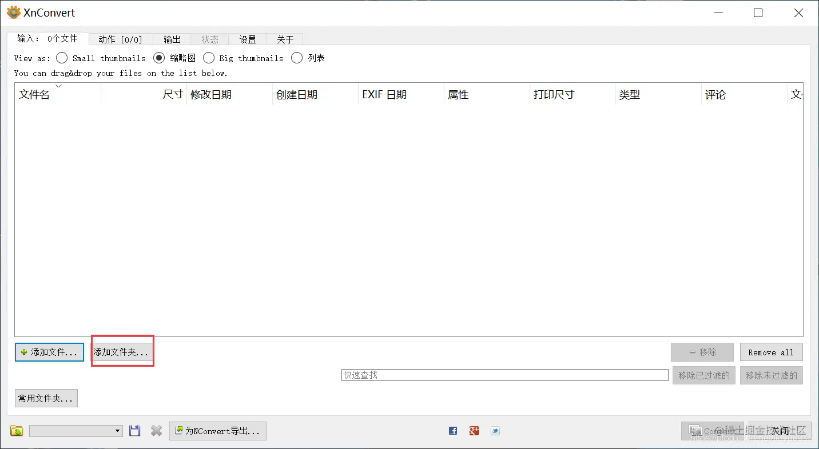Select Big thumbnails view option
Viewport: 819px width, 449px height.
point(243,58)
